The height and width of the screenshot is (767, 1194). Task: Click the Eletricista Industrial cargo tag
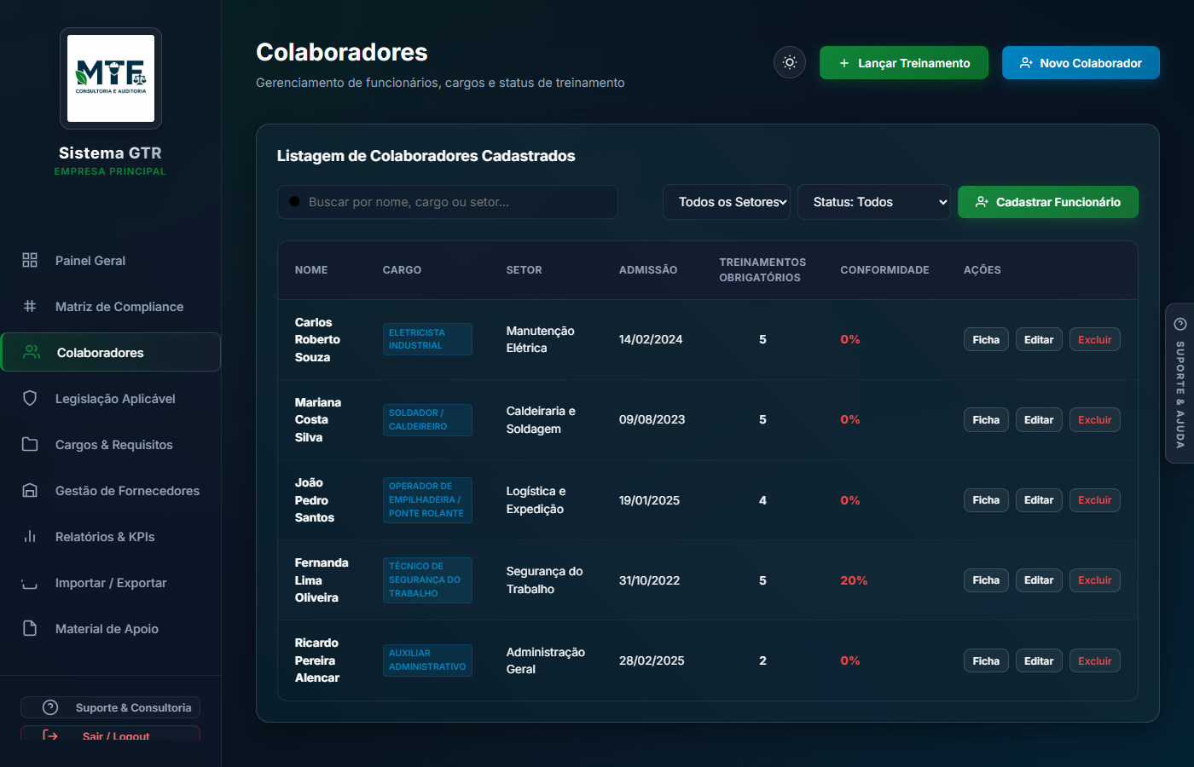tap(427, 339)
